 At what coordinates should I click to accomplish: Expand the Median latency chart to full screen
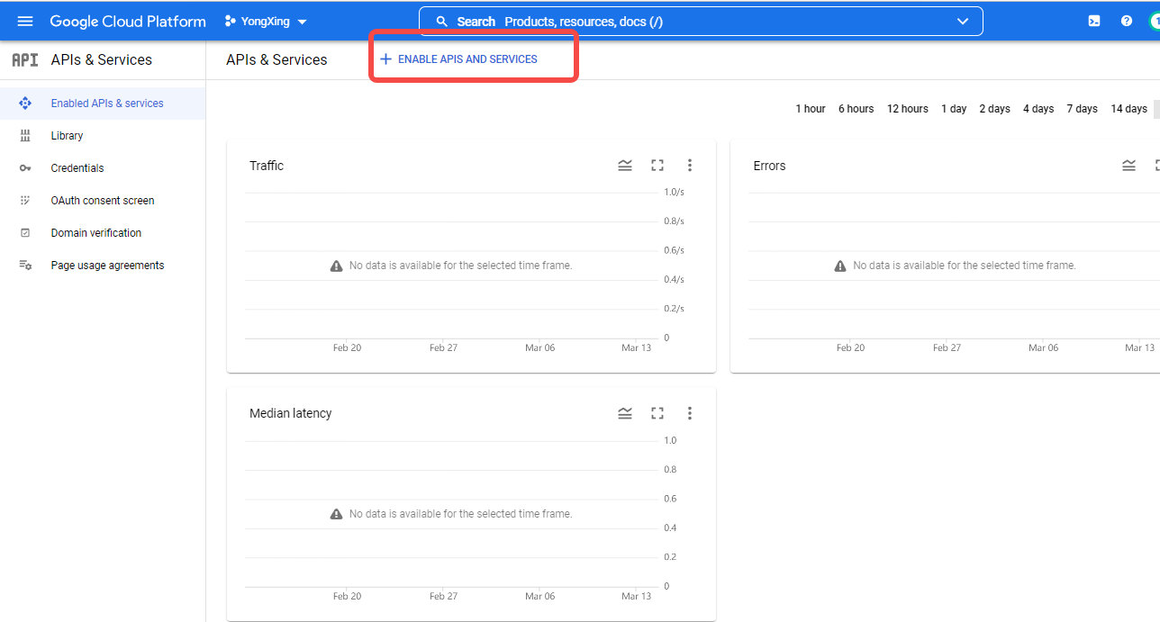657,413
